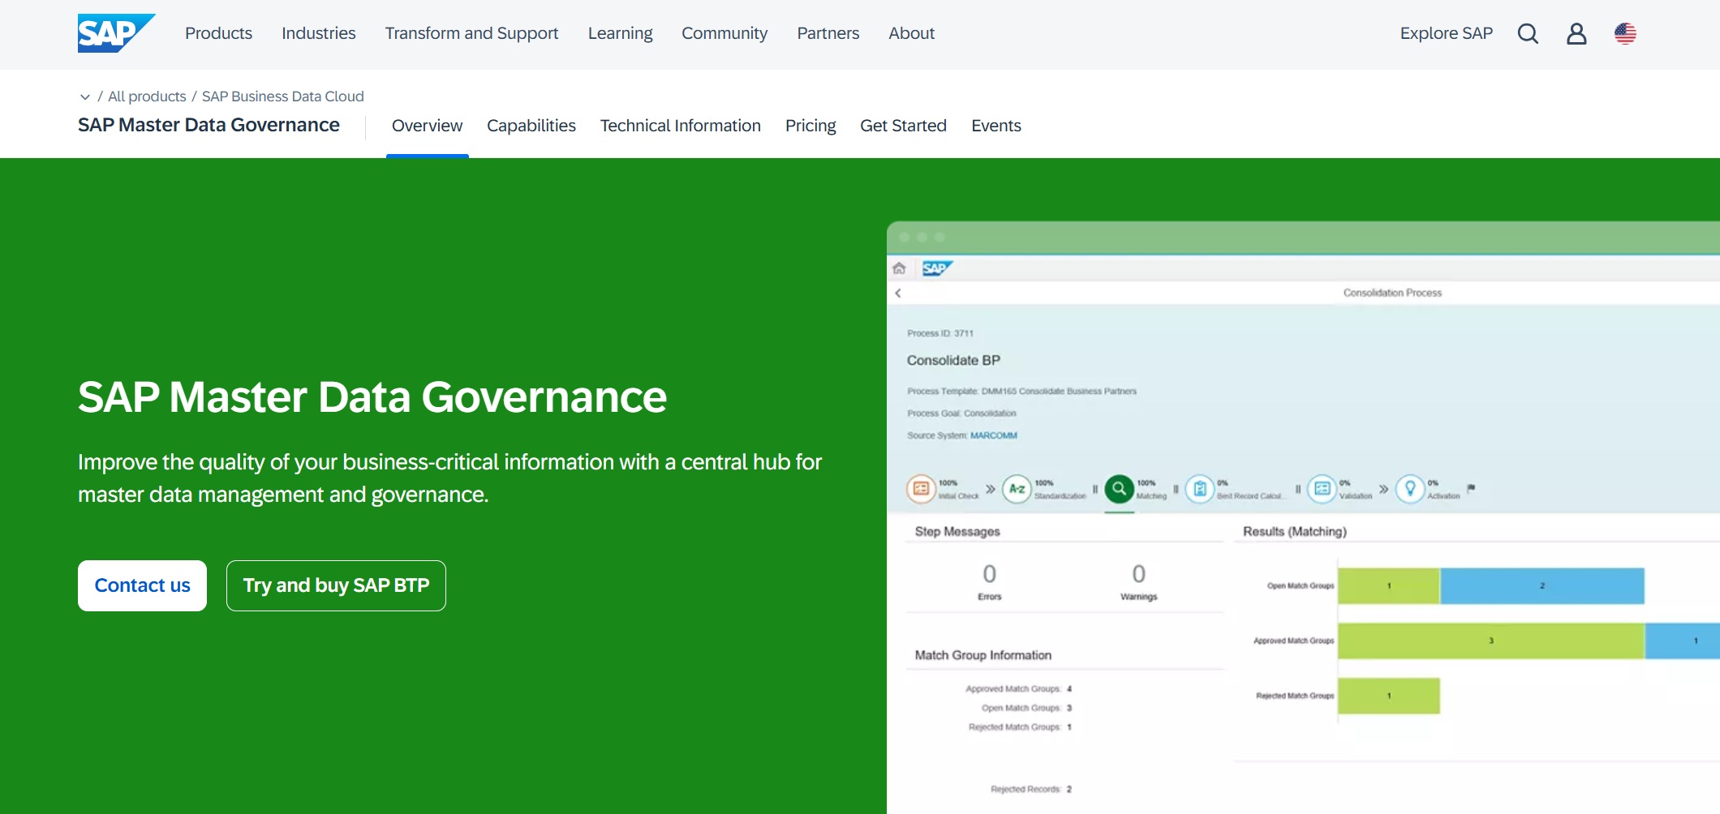1720x814 pixels.
Task: Click the Try and buy SAP BTP button
Action: 336,585
